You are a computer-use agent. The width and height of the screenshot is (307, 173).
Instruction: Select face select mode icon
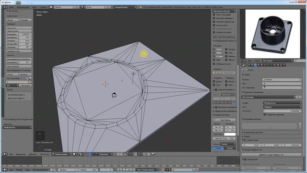[x=122, y=154]
